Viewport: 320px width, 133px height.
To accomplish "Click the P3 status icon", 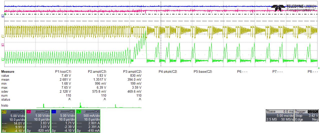I will pos(140,99).
